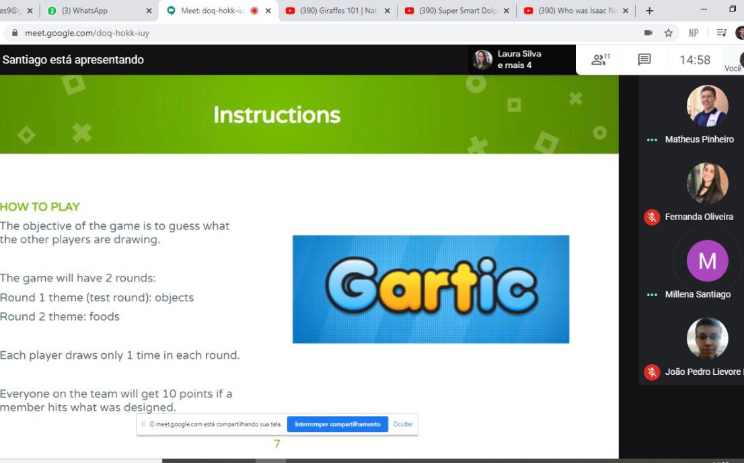The width and height of the screenshot is (744, 463).
Task: Open a new browser tab
Action: [x=650, y=11]
